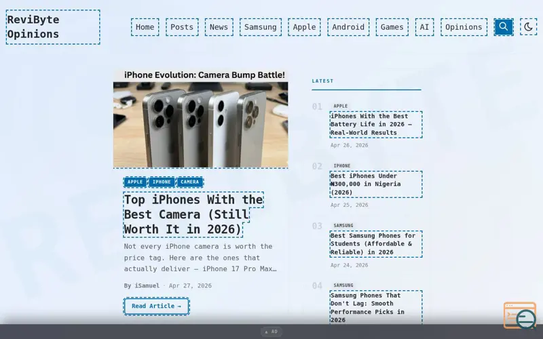Open the iPhone camera bump featured image
543x339 pixels.
(200, 119)
